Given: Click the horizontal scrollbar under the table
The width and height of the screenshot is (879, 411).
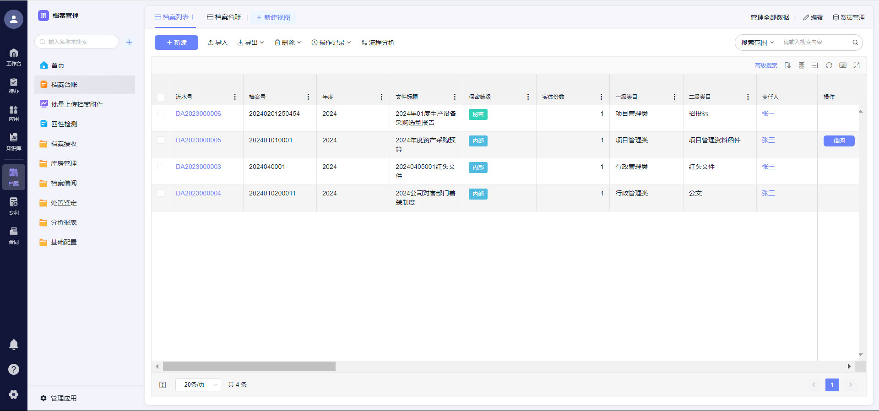Looking at the screenshot, I should (x=249, y=367).
